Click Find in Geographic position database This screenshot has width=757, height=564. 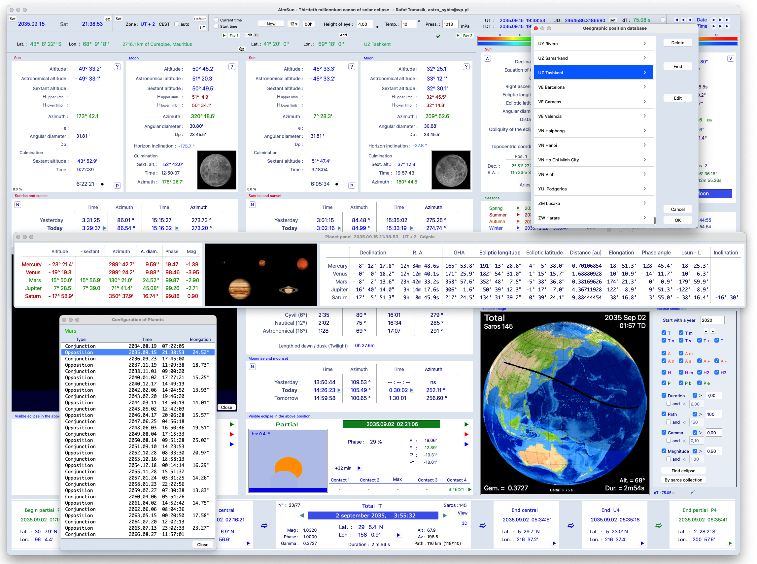point(678,67)
